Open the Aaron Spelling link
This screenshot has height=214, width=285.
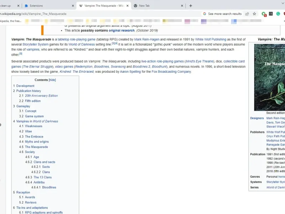pyautogui.click(x=130, y=72)
